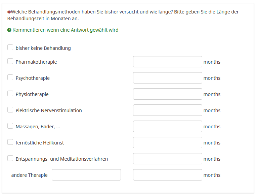Click the Physiotherapie duration field
The width and height of the screenshot is (257, 196).
(x=167, y=94)
